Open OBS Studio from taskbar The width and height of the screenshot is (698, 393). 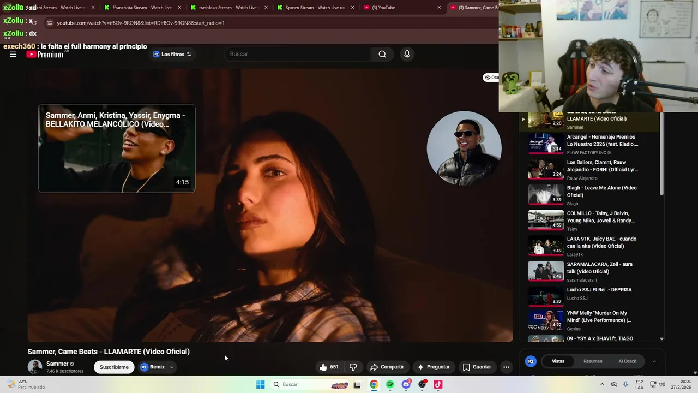click(x=422, y=384)
